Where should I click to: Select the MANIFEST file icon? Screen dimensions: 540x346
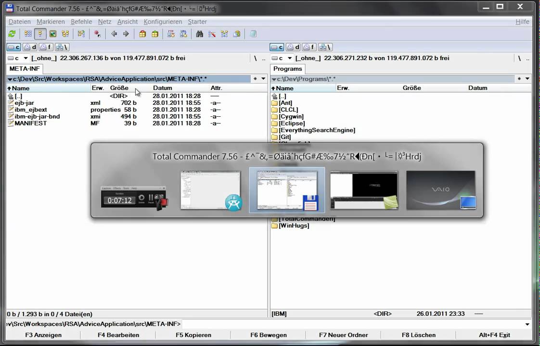point(11,123)
